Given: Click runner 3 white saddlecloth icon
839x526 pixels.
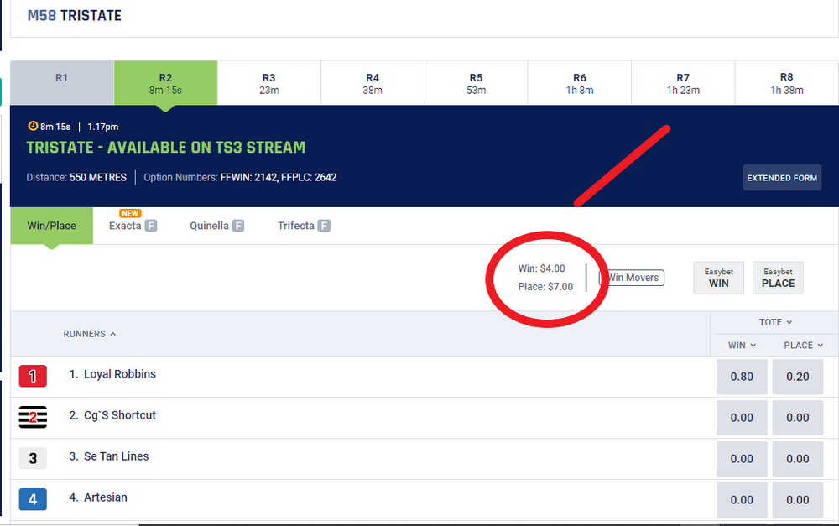Looking at the screenshot, I should pos(33,458).
